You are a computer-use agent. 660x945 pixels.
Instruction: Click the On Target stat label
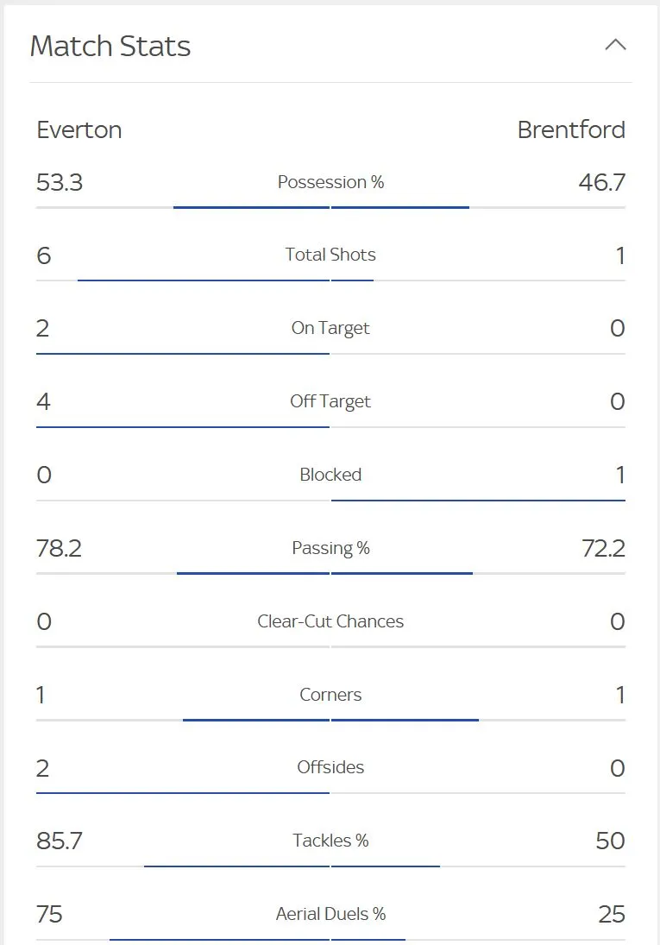click(330, 328)
